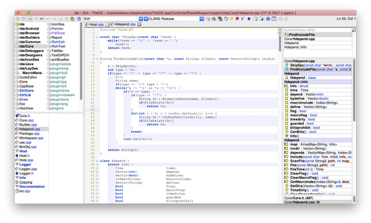371x223 pixels.
Task: Click the blue document icon before GUI field
Action: [79, 19]
